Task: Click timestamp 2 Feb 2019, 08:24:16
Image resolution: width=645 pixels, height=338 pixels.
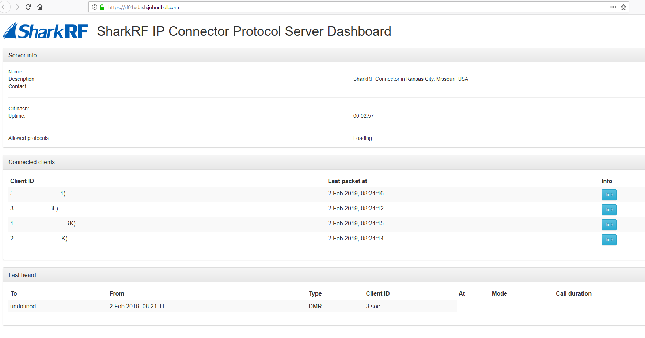Action: click(356, 193)
